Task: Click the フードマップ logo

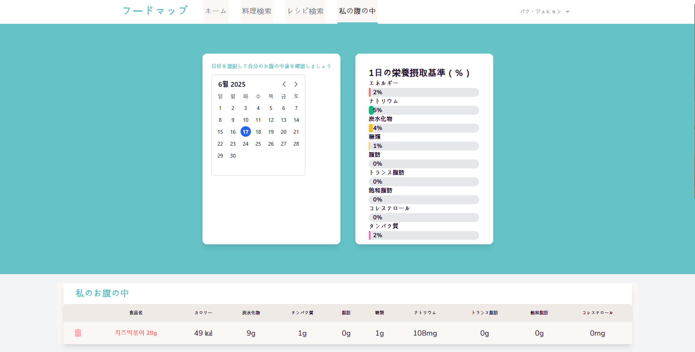Action: [155, 11]
